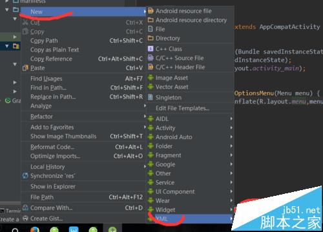Select Show Image Thumbnails entry
Viewport: 323px width, 232px height.
pos(83,136)
